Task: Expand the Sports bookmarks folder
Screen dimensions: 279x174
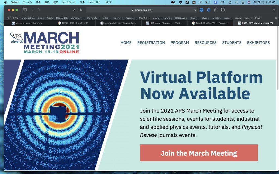Action: 118,18
